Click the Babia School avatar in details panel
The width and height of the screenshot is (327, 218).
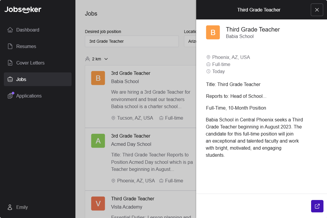pos(213,32)
